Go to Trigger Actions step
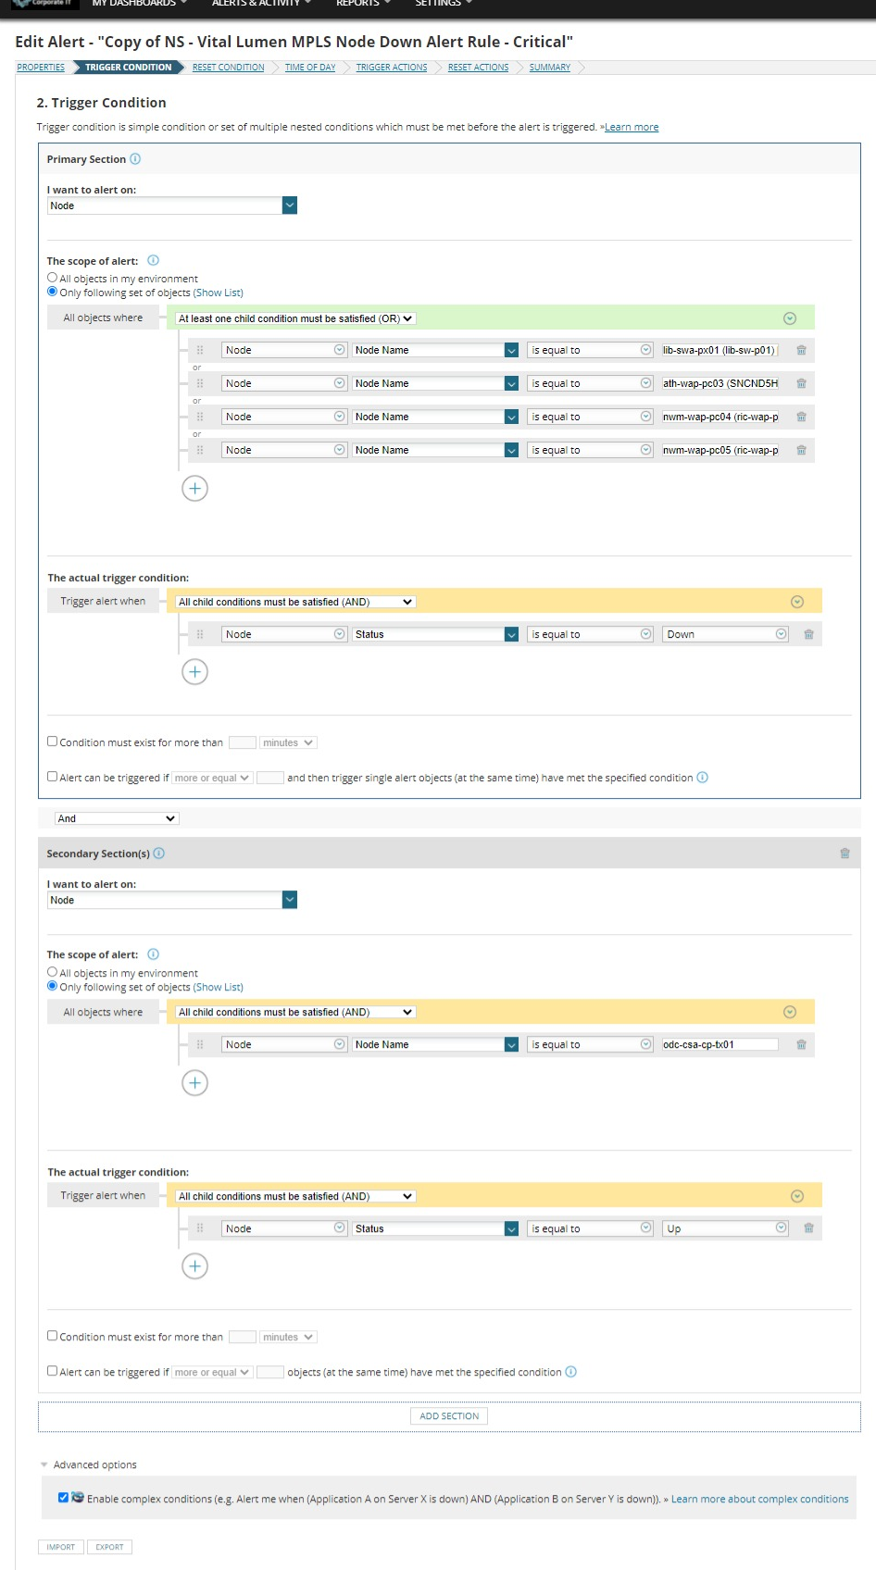This screenshot has height=1570, width=876. [x=392, y=68]
